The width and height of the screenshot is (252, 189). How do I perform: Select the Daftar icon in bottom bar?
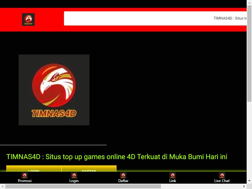tap(123, 175)
